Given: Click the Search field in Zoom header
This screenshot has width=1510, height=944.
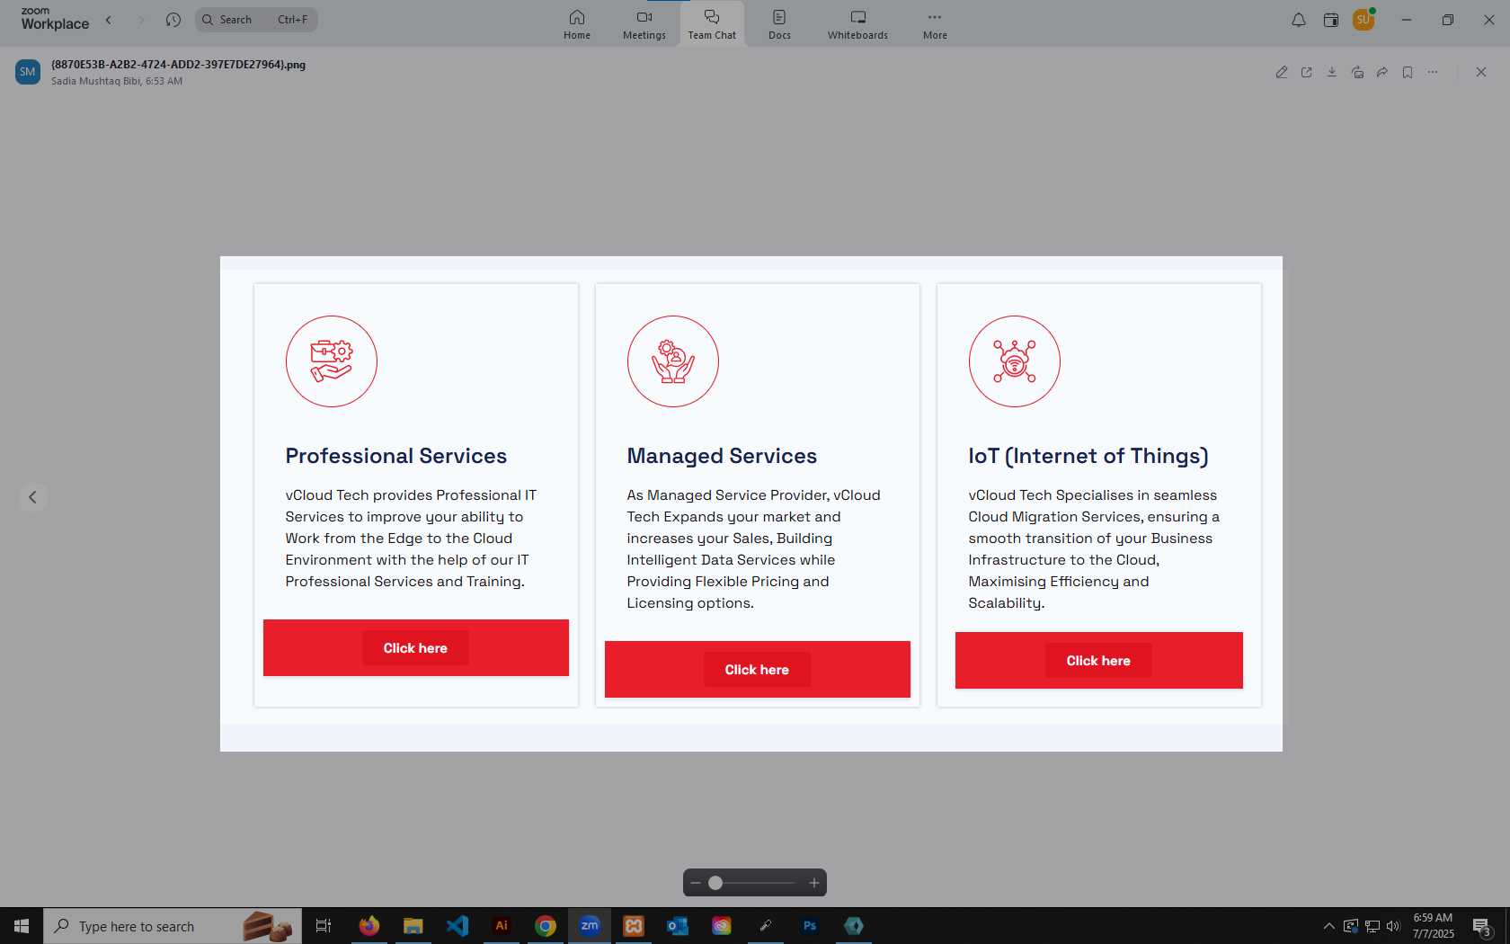Looking at the screenshot, I should click(256, 20).
